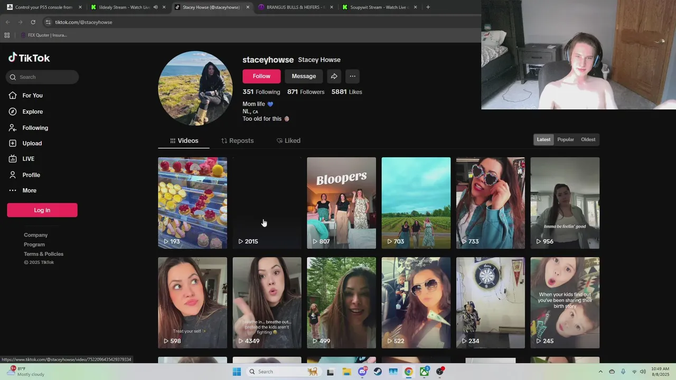
Task: Reload the TikTok page
Action: tap(33, 22)
